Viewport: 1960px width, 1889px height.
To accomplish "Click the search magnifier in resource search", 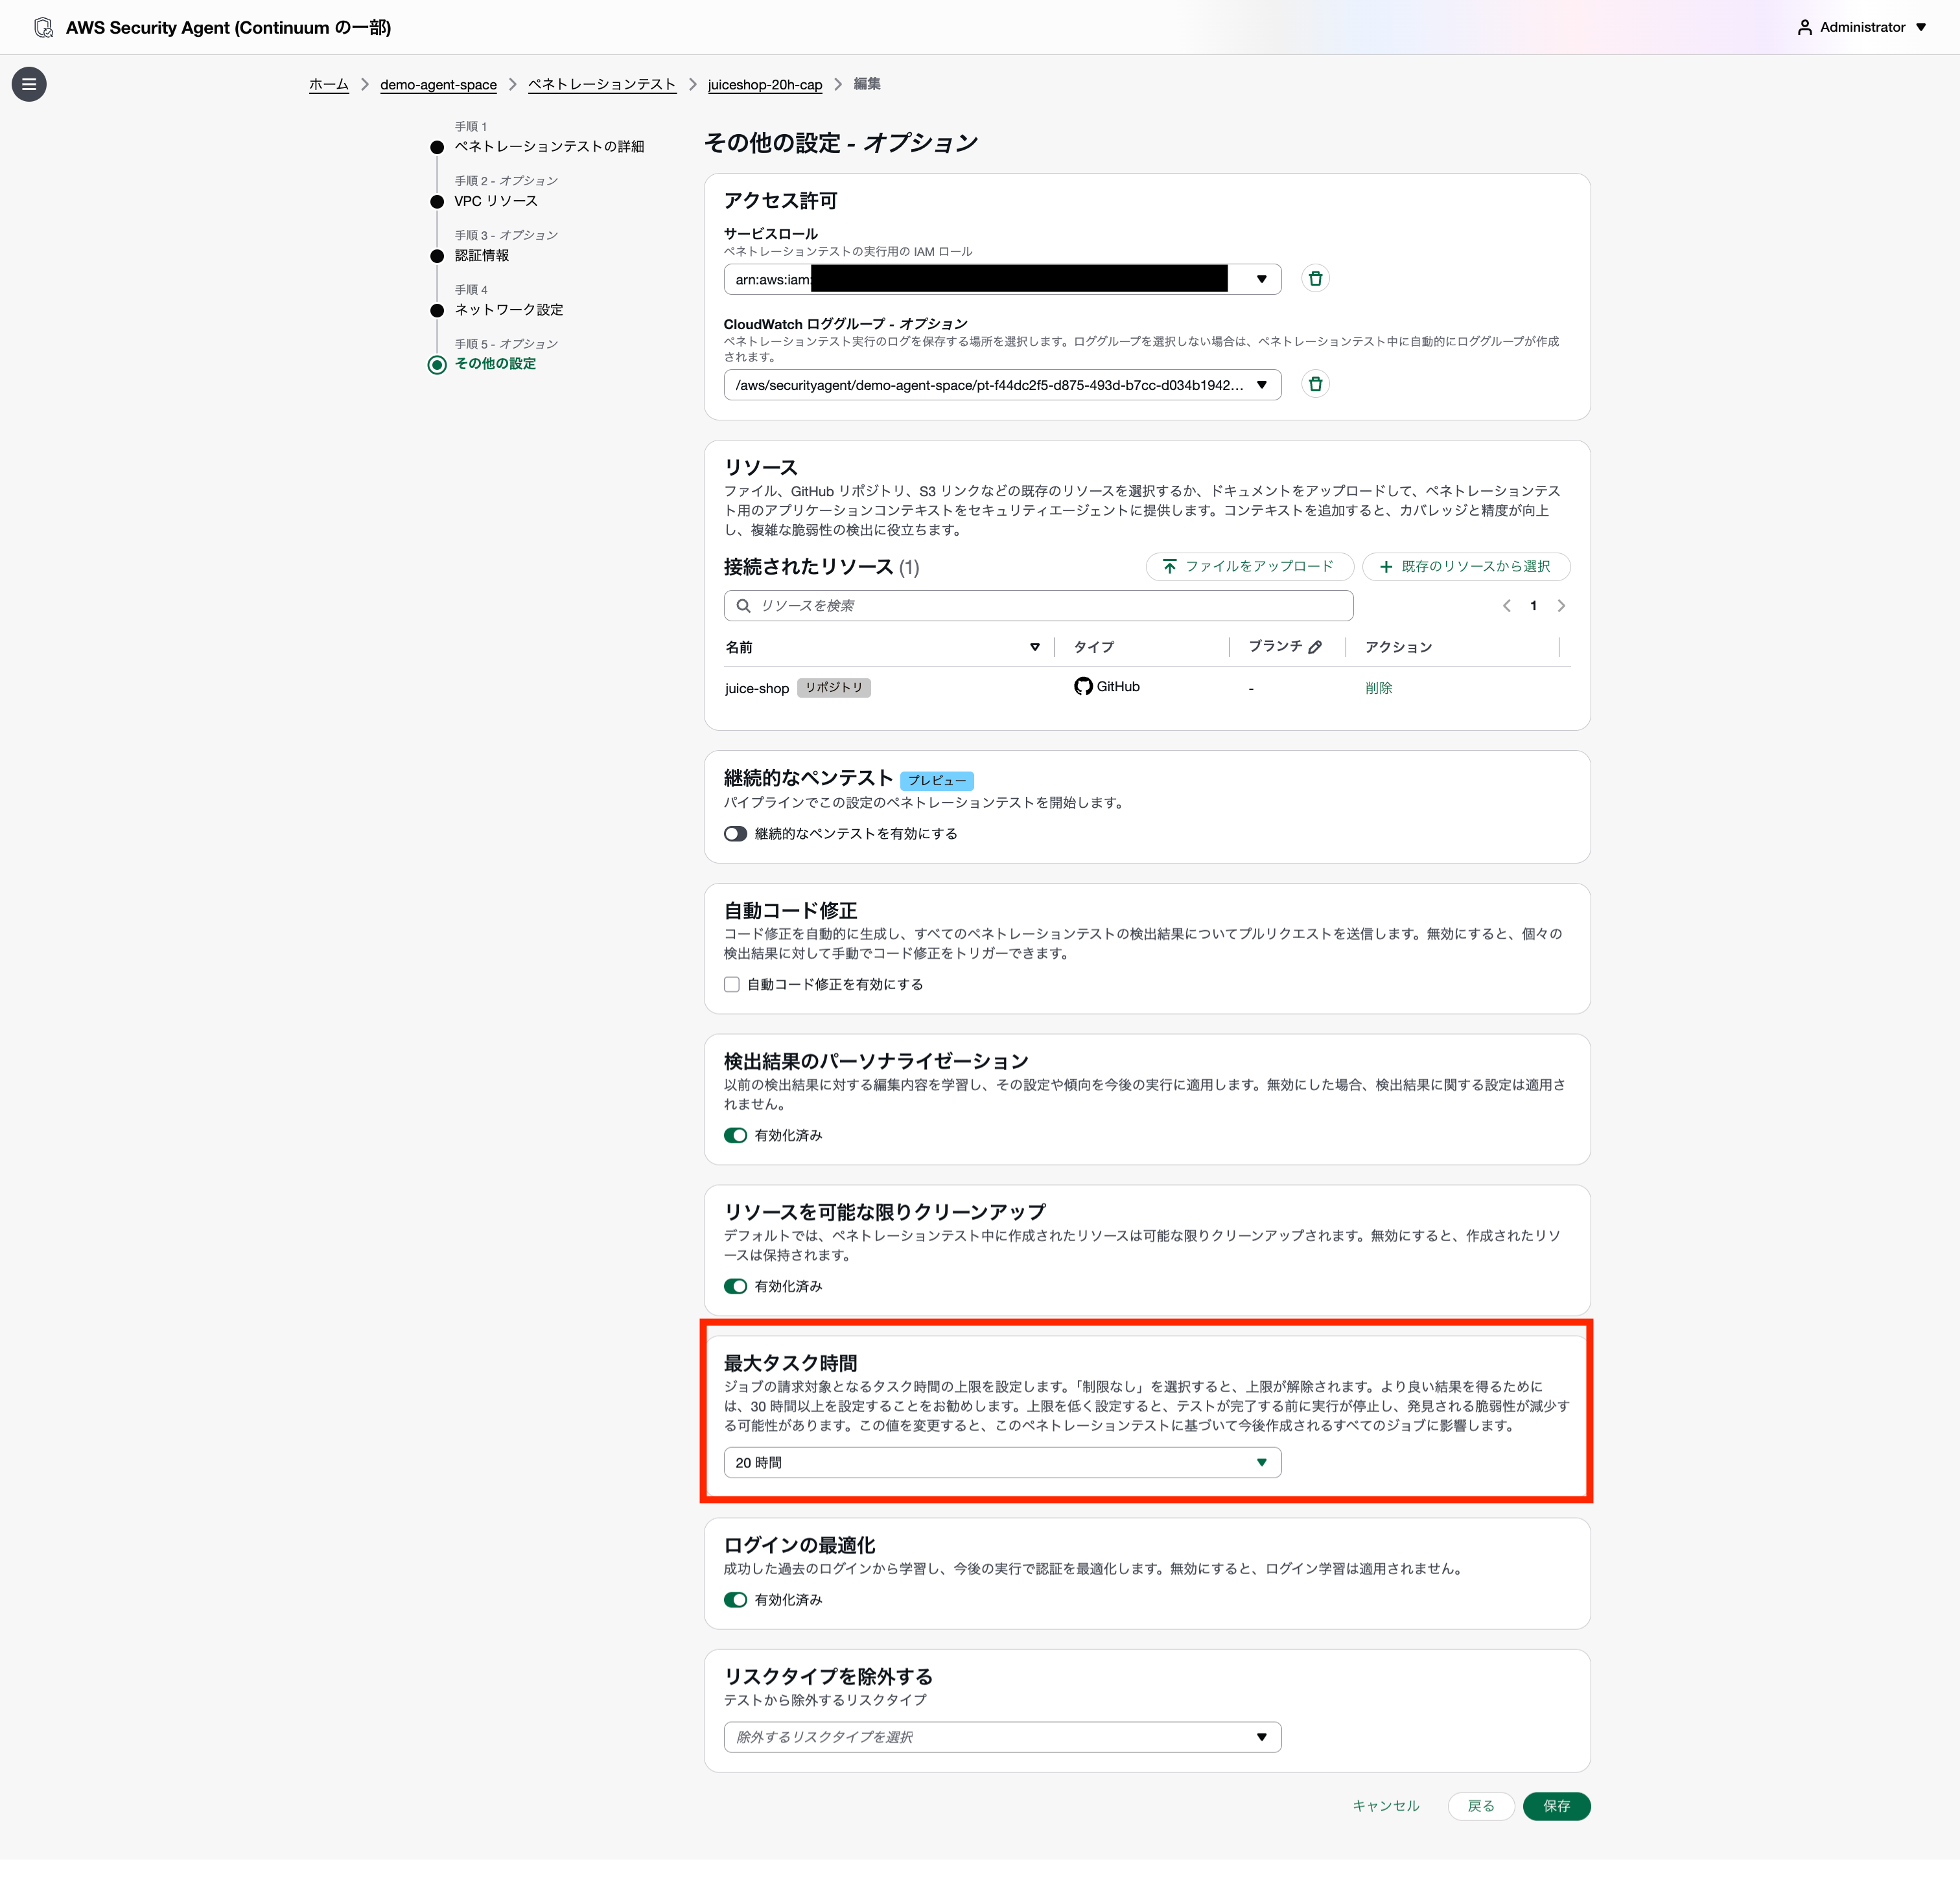I will tap(743, 606).
